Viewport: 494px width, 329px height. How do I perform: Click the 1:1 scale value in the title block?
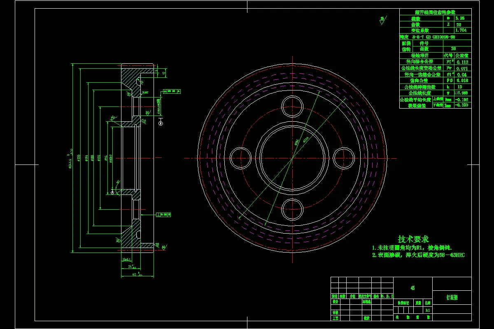[x=428, y=310]
